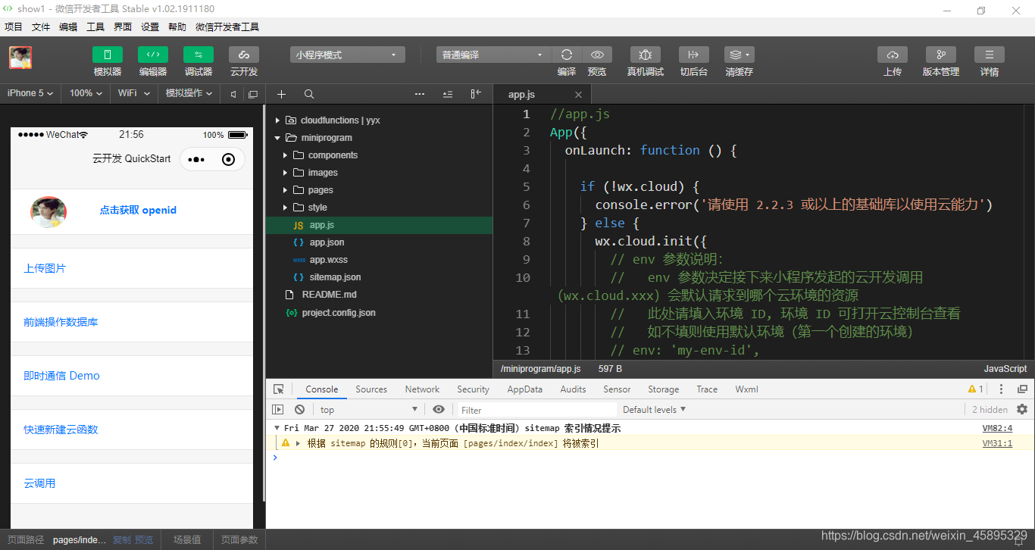Toggle the console sidebar icon
The image size is (1035, 550).
pos(278,410)
